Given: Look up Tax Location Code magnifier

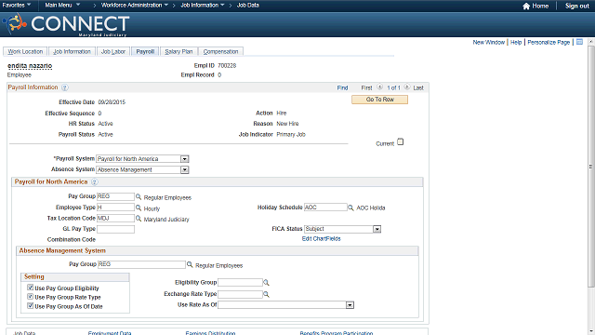Looking at the screenshot, I should click(139, 219).
